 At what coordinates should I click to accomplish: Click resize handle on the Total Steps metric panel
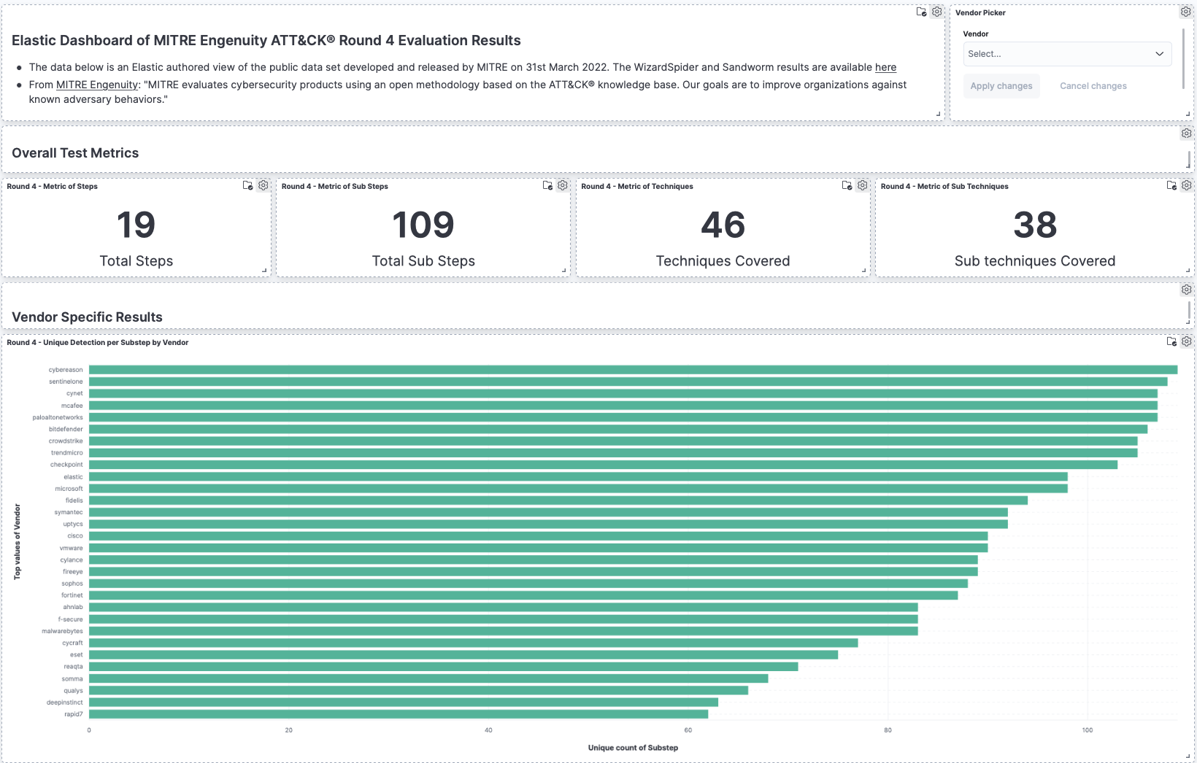click(x=265, y=271)
